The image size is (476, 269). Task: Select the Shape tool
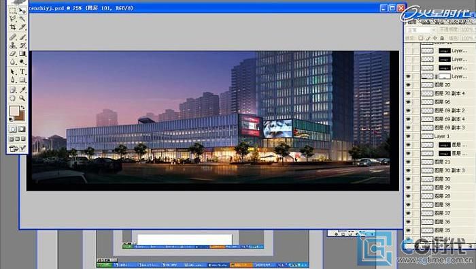(x=22, y=80)
